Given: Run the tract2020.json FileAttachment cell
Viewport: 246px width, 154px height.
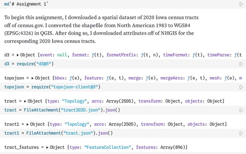Looking at the screenshot, I should click(x=241, y=110).
